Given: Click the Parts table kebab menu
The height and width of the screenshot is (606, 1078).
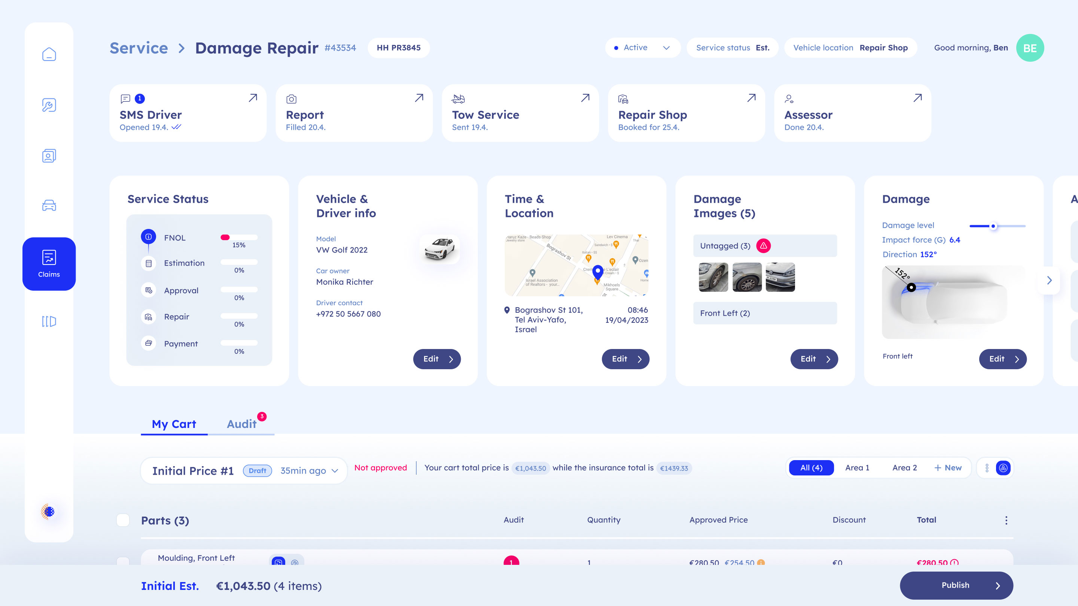Looking at the screenshot, I should (1006, 520).
